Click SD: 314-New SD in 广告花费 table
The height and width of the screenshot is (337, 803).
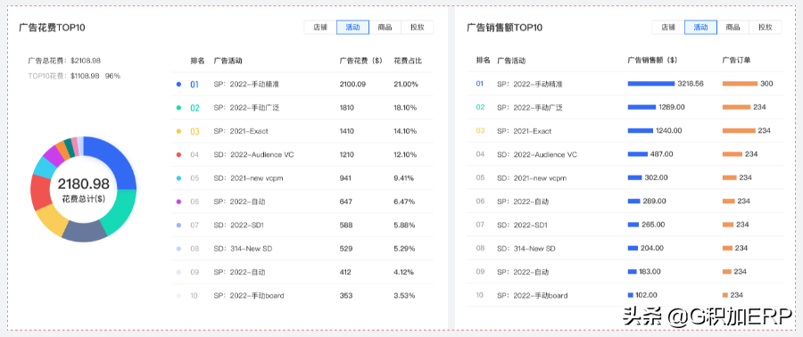point(242,249)
